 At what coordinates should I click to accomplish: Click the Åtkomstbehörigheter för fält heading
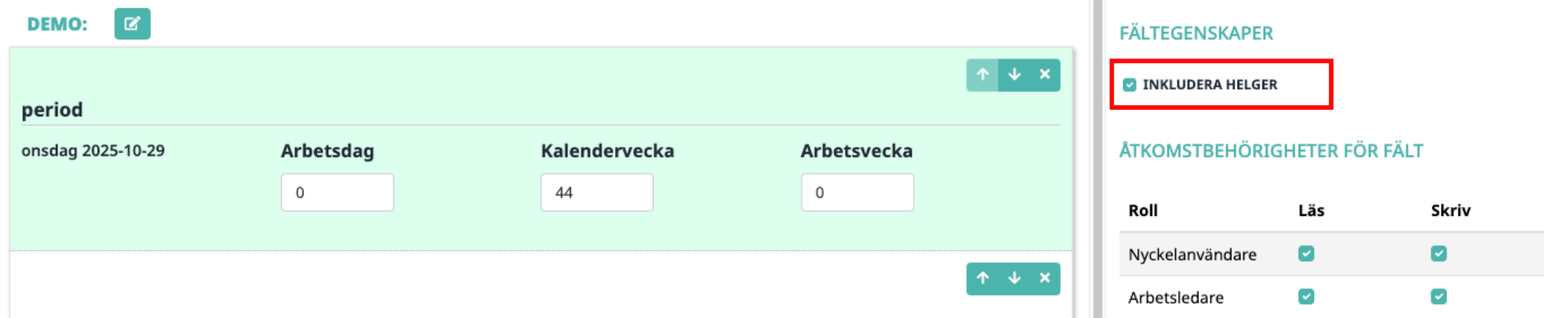point(1271,151)
